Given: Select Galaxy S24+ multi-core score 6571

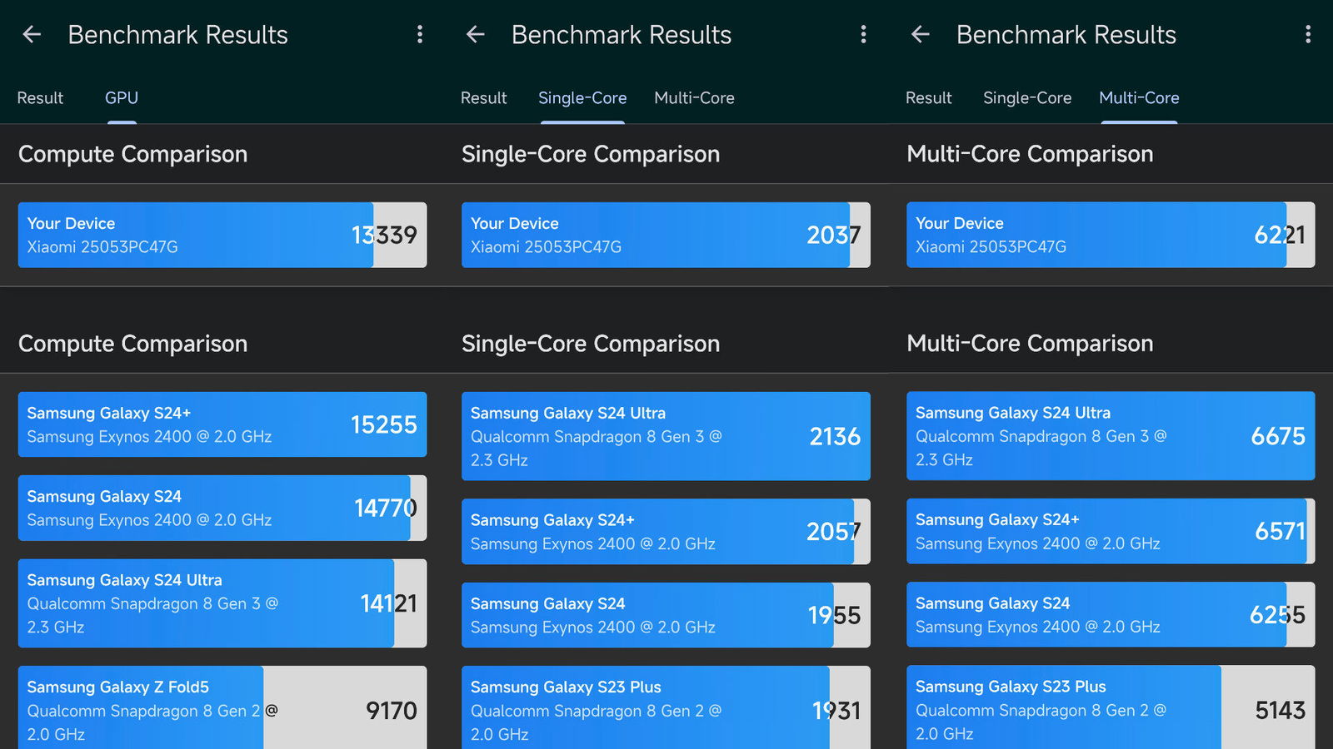Looking at the screenshot, I should (1111, 531).
